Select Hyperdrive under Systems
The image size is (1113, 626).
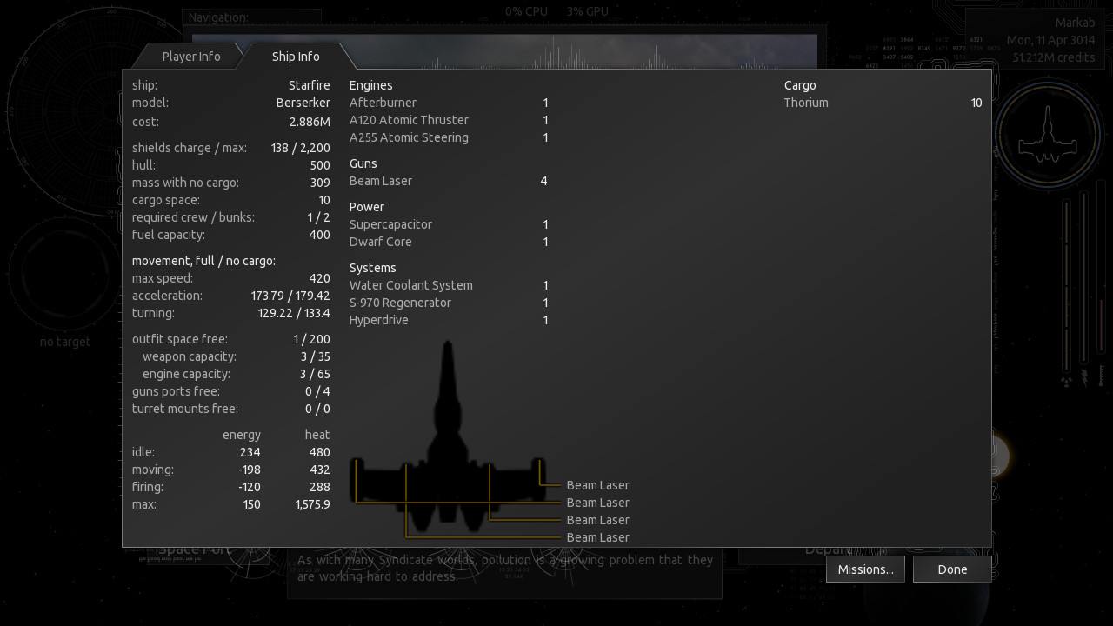[x=378, y=320]
